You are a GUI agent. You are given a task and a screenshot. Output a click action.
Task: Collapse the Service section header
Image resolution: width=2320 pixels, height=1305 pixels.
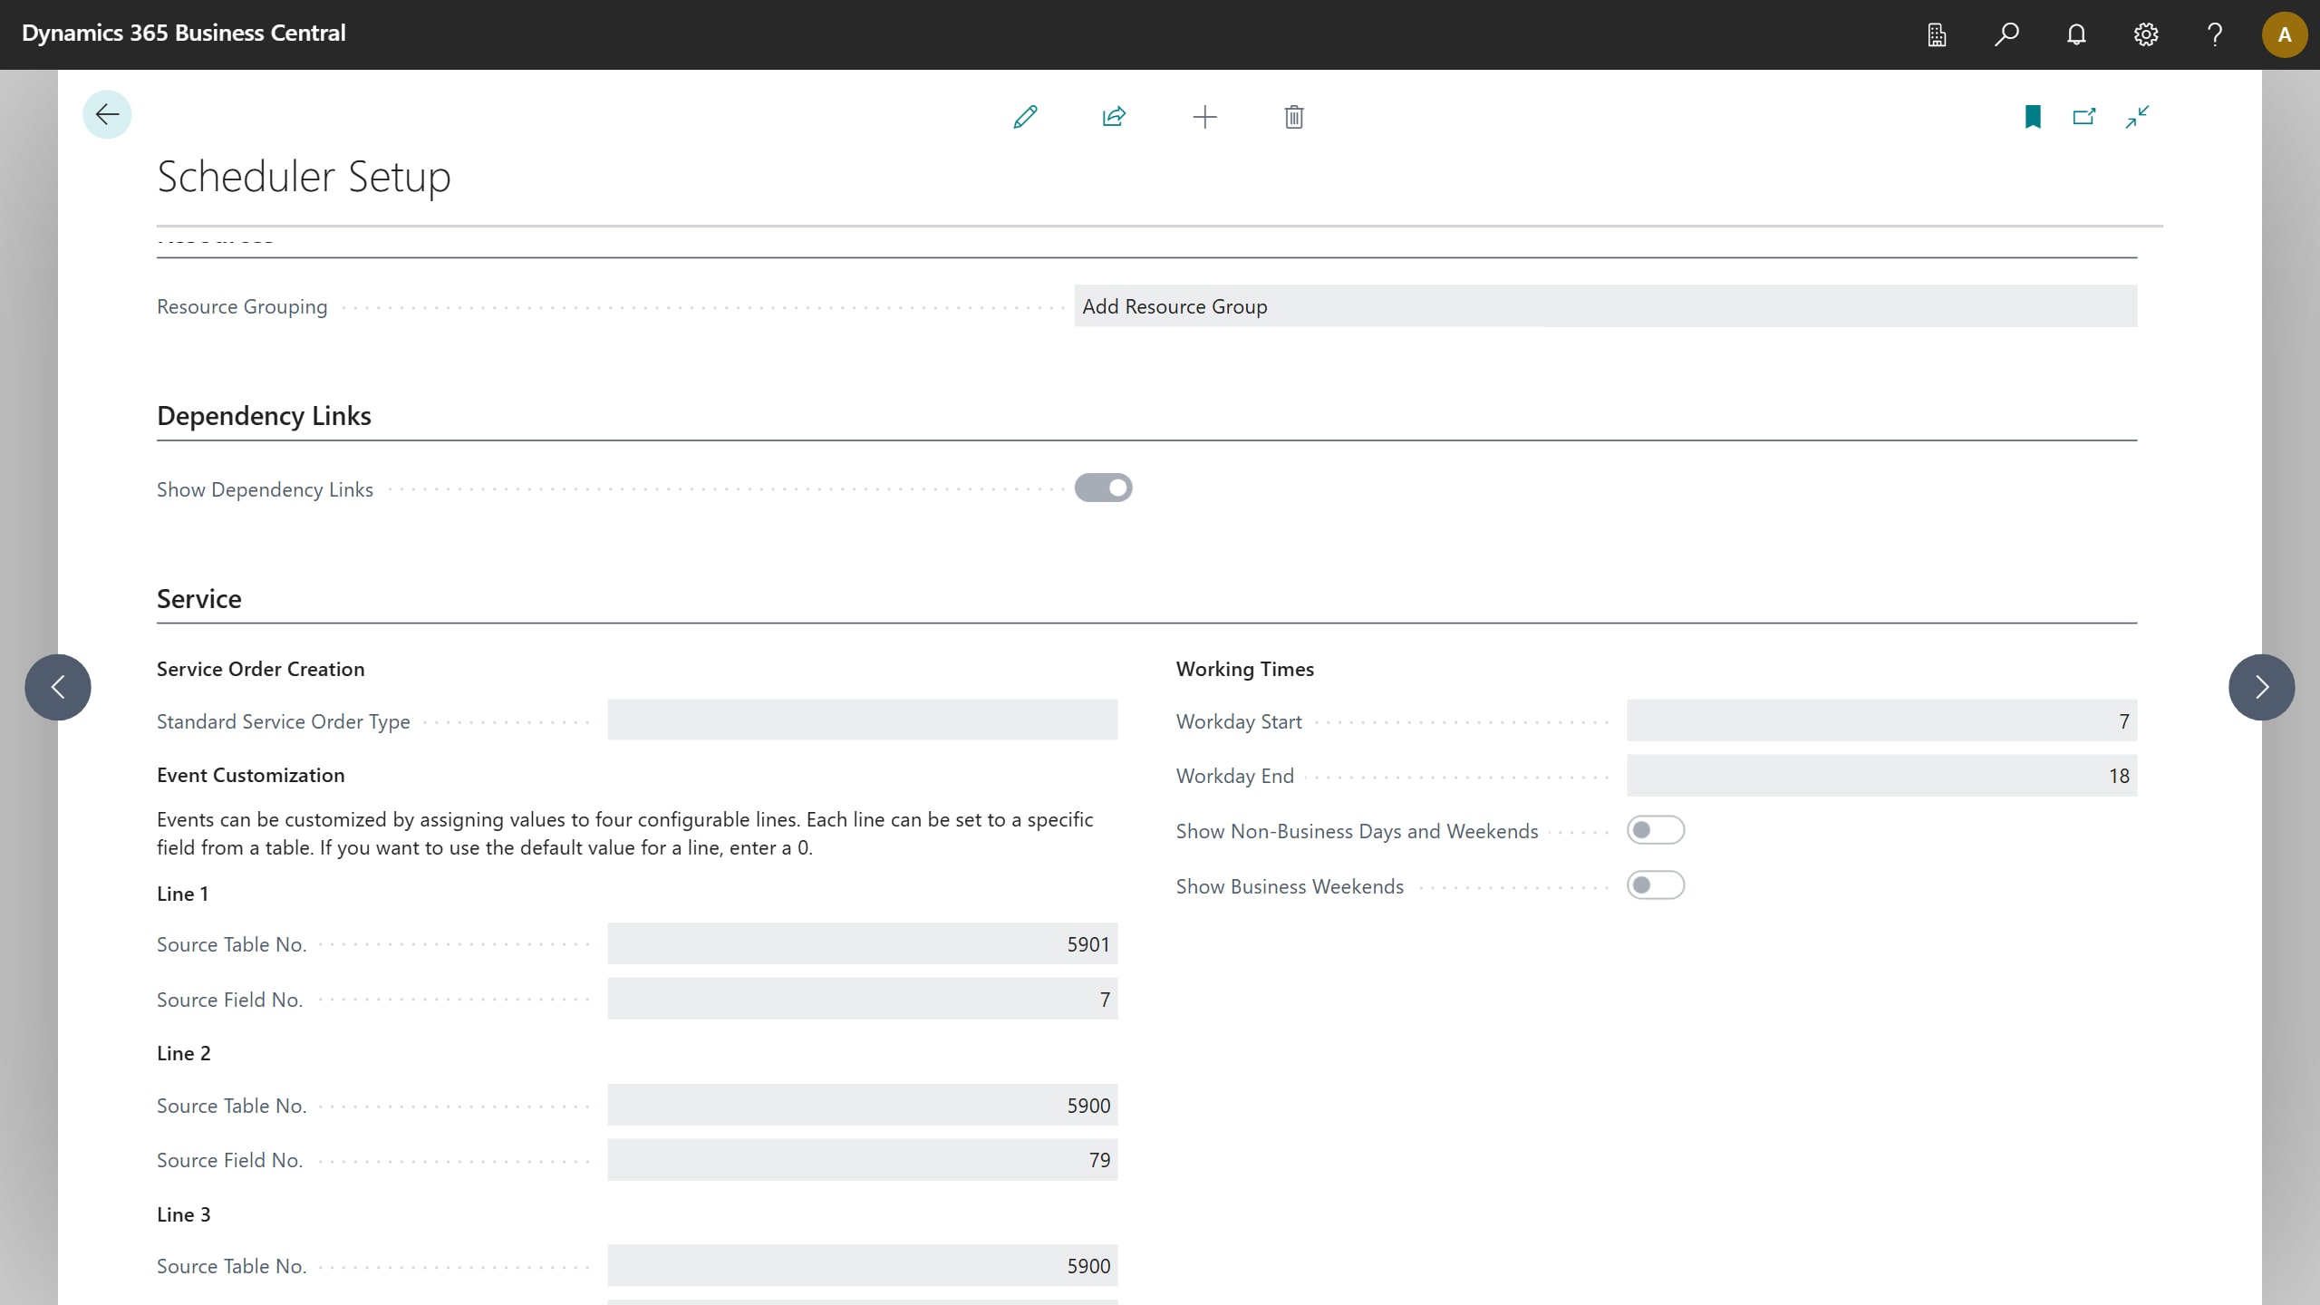[198, 599]
